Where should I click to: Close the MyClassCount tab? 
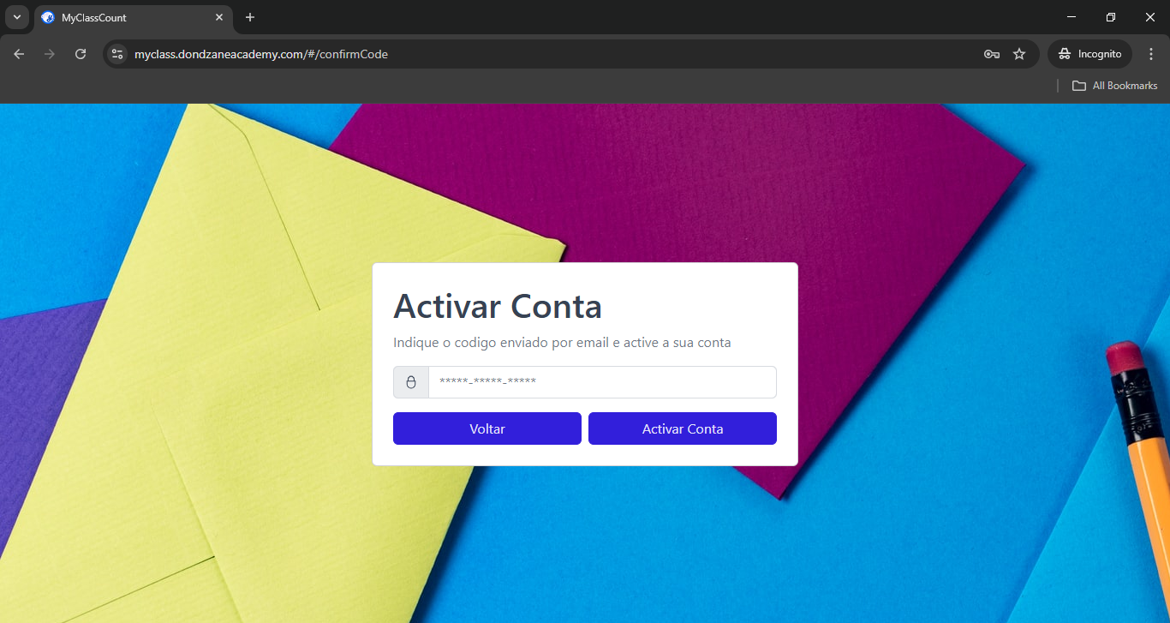pyautogui.click(x=219, y=17)
